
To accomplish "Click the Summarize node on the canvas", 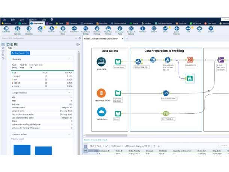I will [x=190, y=60].
